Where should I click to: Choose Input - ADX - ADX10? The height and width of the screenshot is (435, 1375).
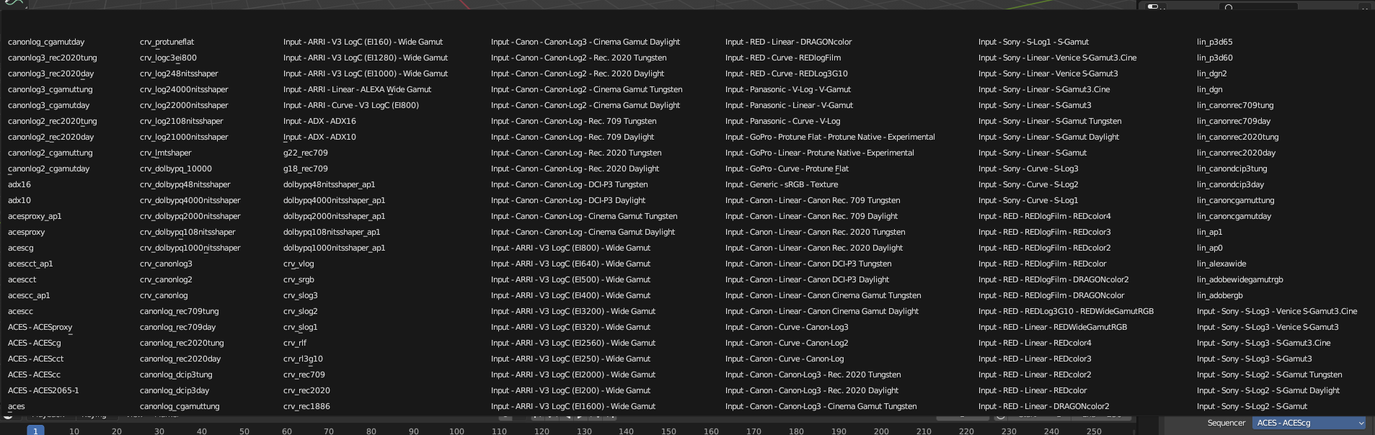[x=319, y=137]
